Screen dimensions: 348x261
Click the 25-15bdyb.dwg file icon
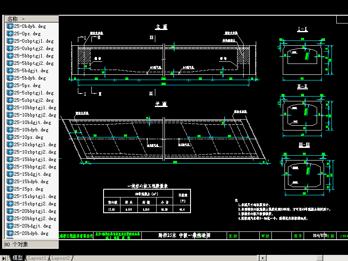click(10, 181)
